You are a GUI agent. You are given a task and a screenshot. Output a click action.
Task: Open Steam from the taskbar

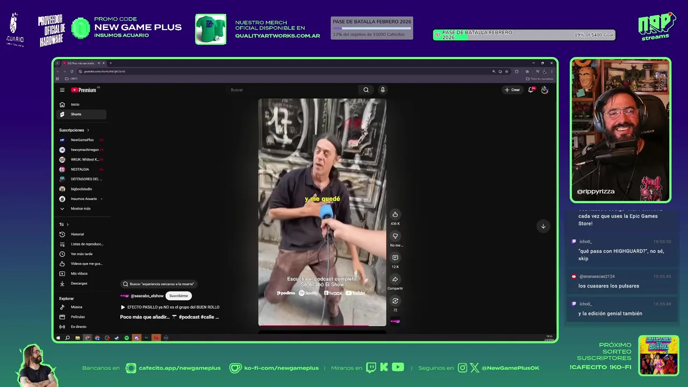[x=117, y=338]
